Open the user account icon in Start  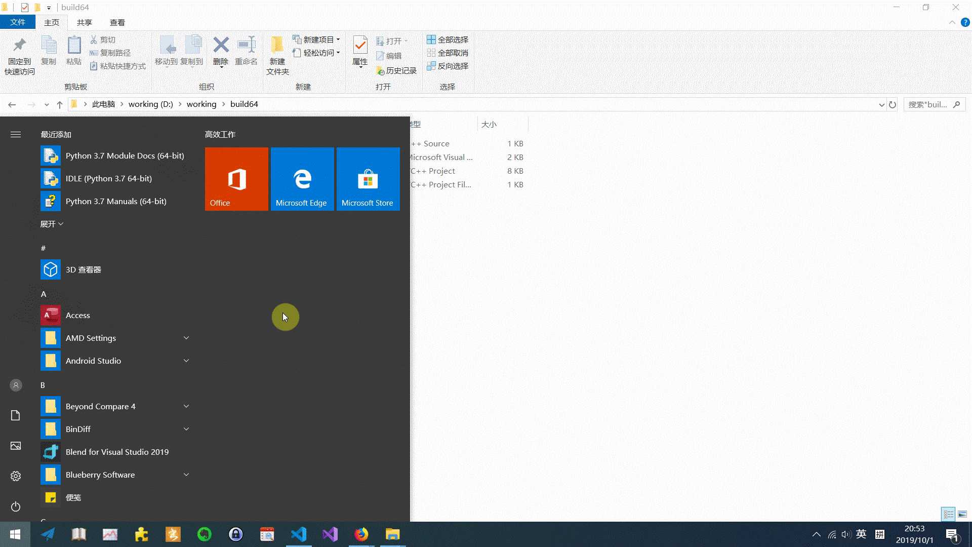click(x=16, y=385)
